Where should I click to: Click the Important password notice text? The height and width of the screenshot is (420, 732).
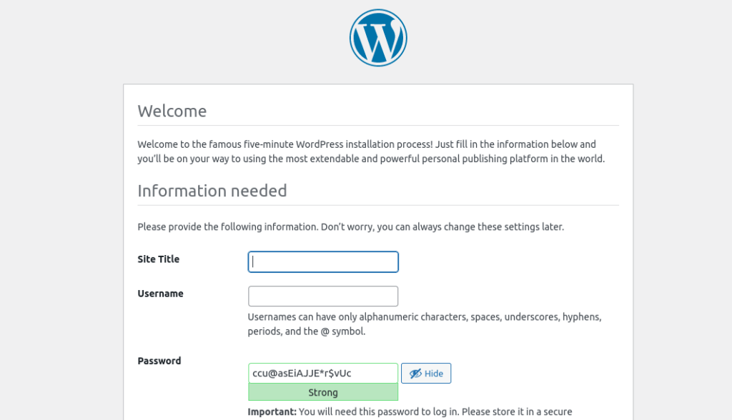(410, 412)
